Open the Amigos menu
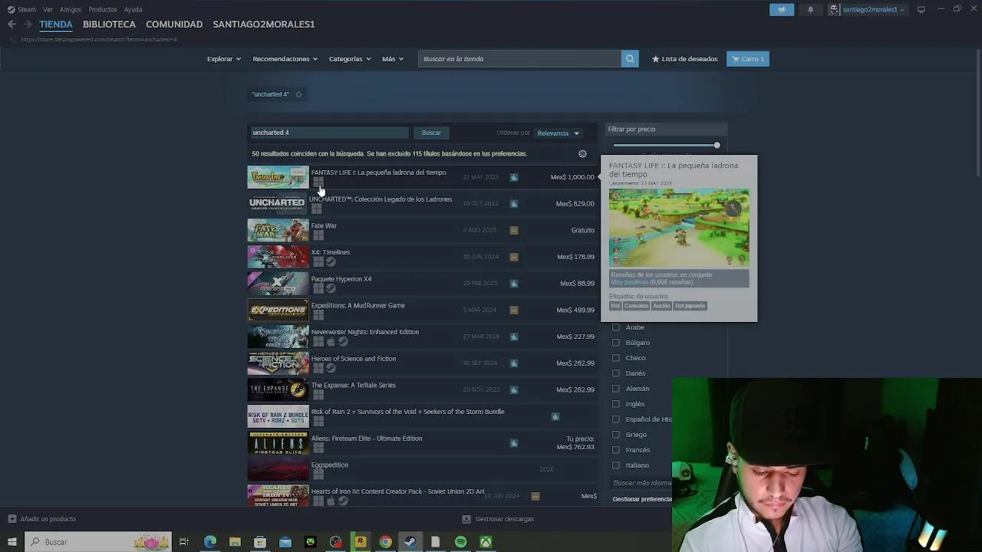 [x=71, y=9]
